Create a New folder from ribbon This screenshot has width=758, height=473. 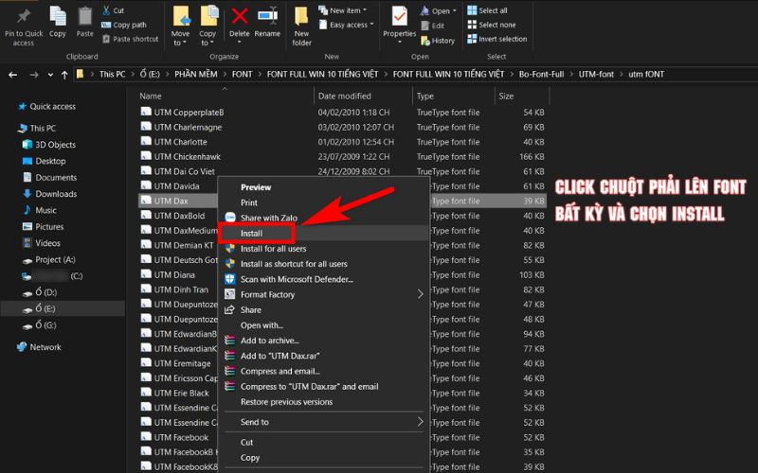coord(301,26)
